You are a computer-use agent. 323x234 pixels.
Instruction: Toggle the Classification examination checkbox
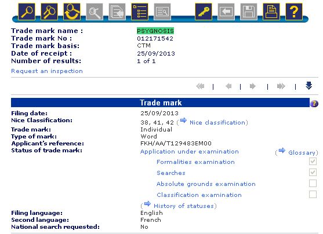pos(313,194)
